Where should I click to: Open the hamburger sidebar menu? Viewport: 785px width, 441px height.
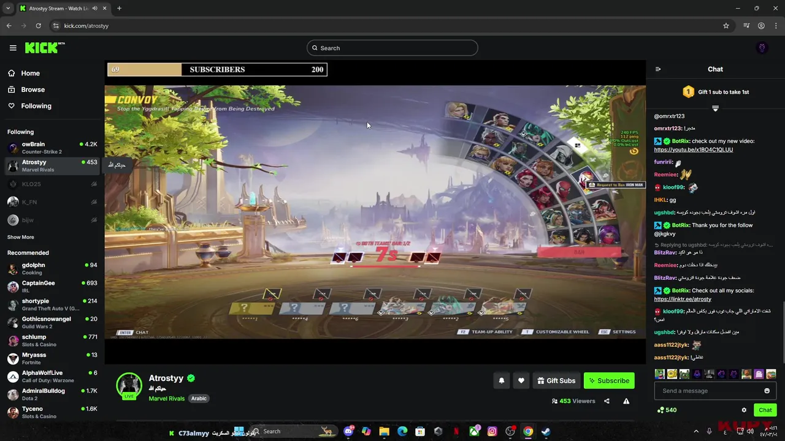13,48
